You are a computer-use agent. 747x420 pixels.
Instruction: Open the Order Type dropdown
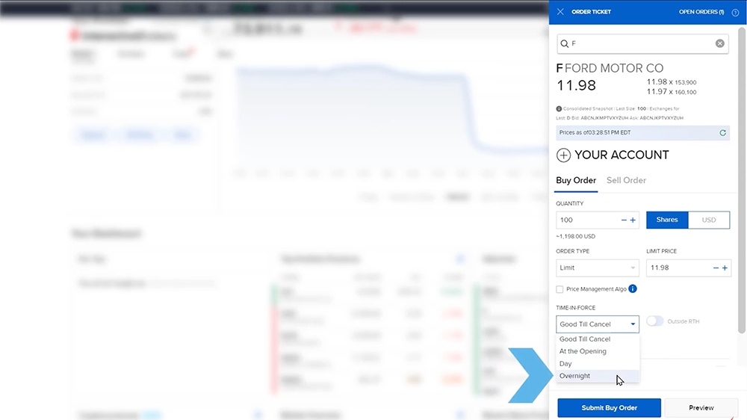click(598, 268)
